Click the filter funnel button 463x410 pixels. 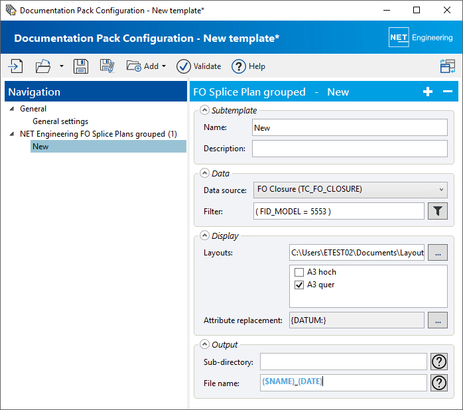pos(438,211)
